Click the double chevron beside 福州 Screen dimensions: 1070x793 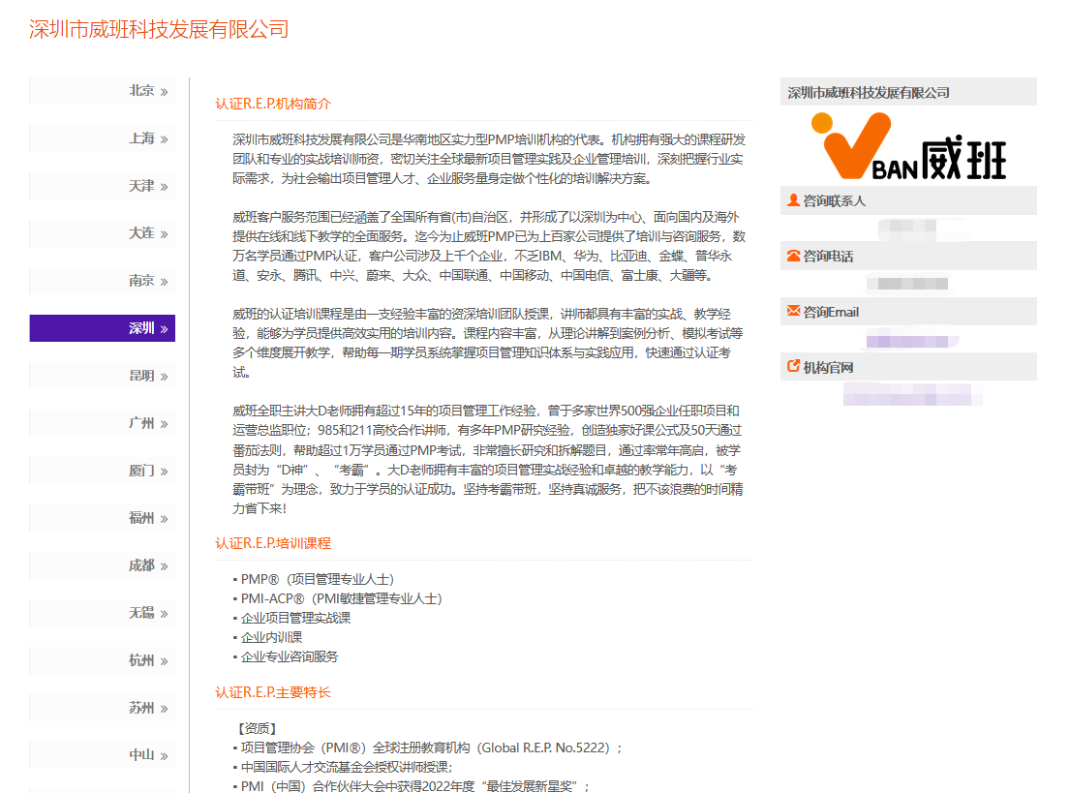click(x=164, y=519)
